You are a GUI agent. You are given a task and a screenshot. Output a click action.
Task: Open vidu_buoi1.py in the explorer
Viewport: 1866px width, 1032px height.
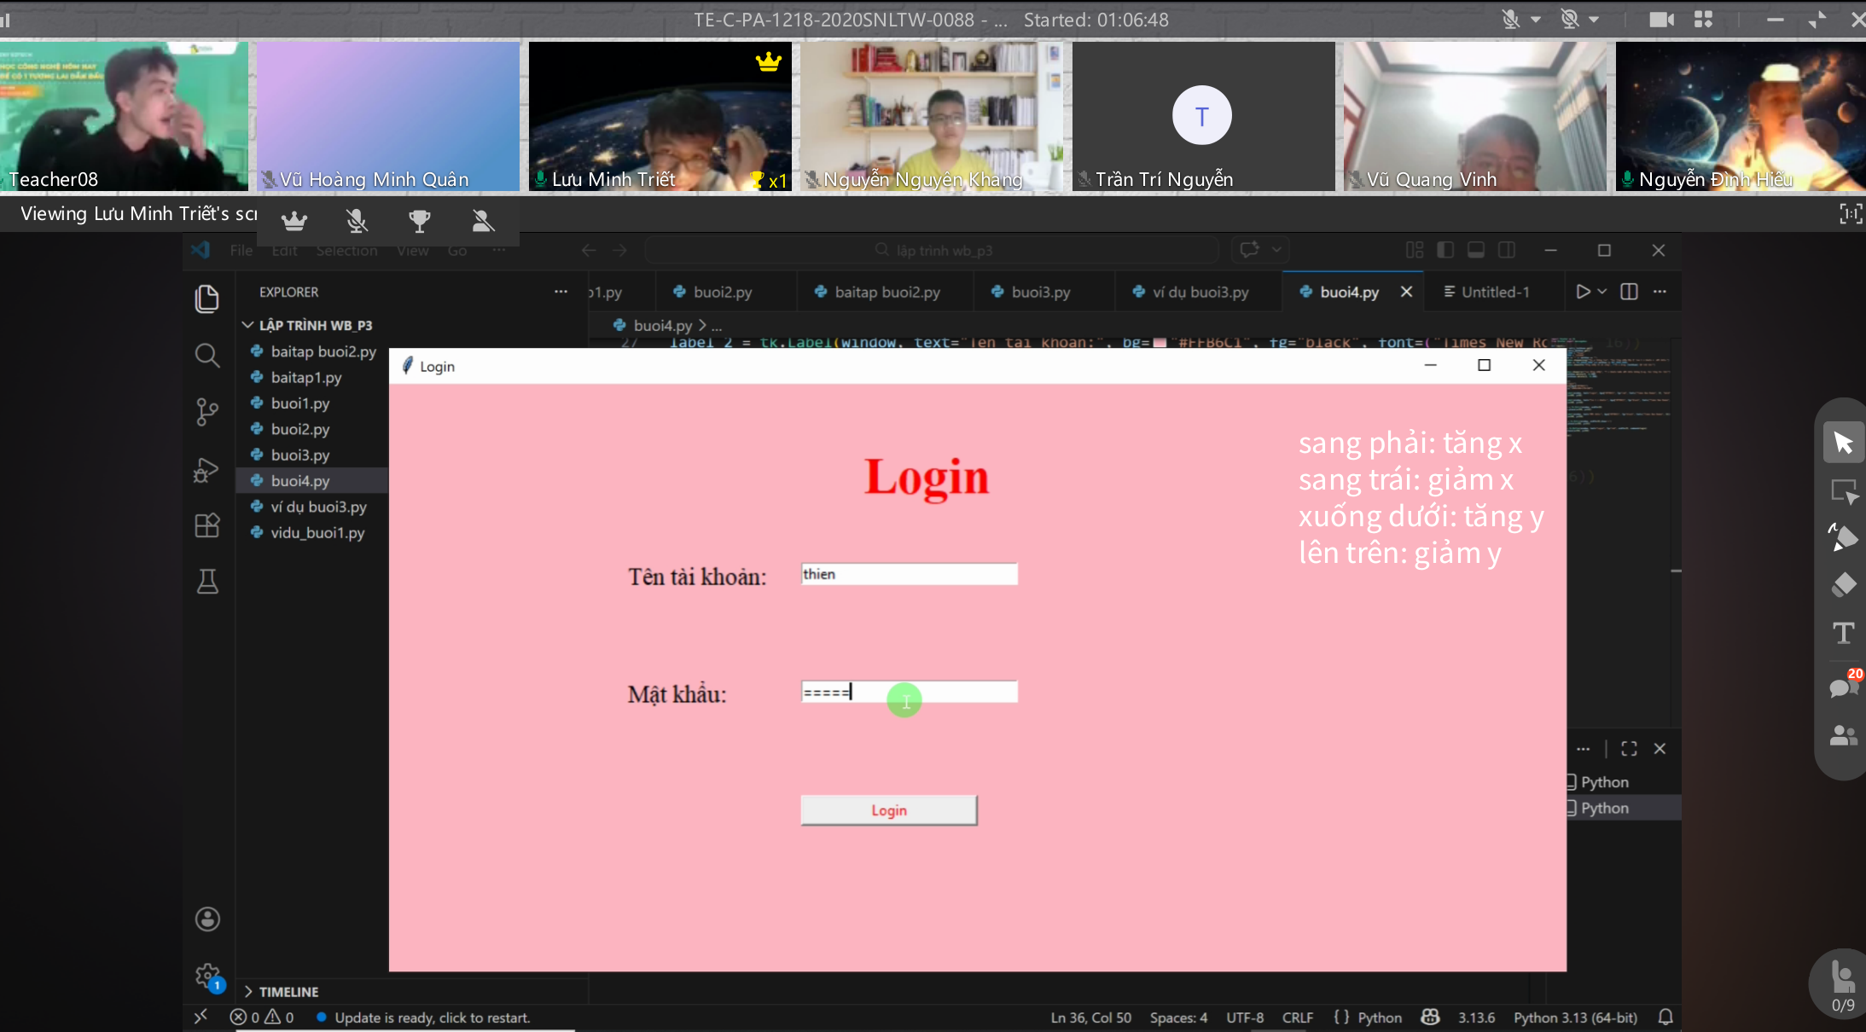coord(317,532)
